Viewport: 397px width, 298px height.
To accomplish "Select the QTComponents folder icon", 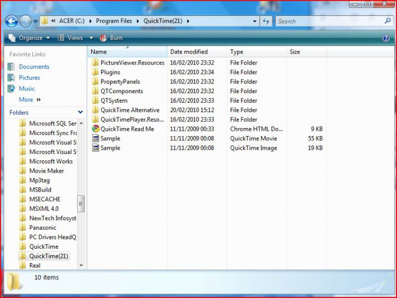I will click(x=95, y=91).
